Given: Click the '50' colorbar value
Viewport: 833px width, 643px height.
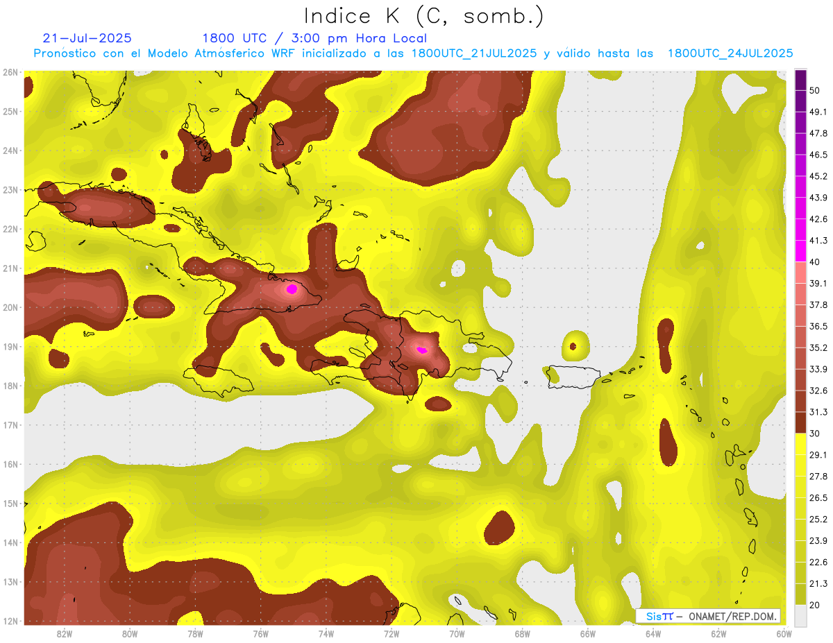Looking at the screenshot, I should [815, 90].
